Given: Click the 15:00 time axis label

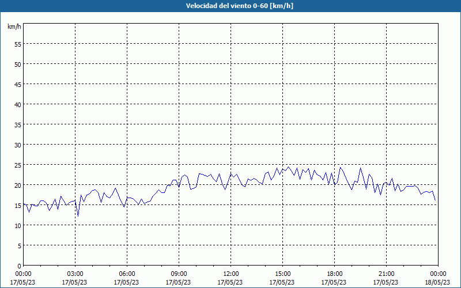Looking at the screenshot, I should pos(282,274).
